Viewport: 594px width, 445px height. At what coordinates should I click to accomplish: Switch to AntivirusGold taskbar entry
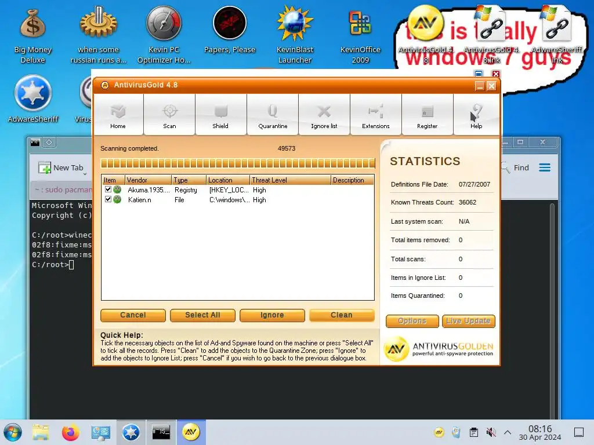tap(191, 432)
